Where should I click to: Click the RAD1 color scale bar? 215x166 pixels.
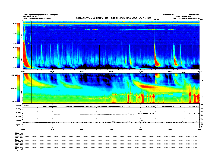click(x=18, y=58)
